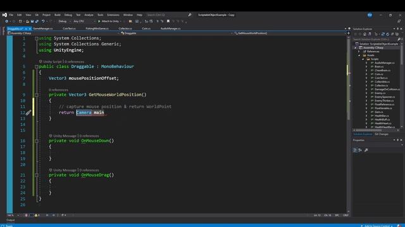405x227 pixels.
Task: Open the Attach to Unity dropdown arrow
Action: pyautogui.click(x=121, y=21)
